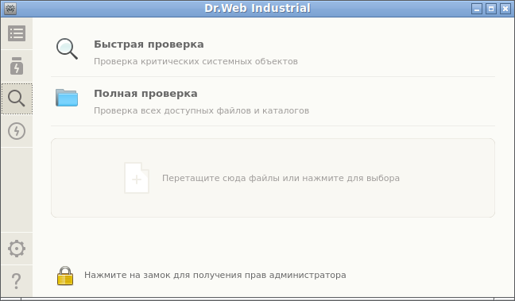
Task: Close the Dr.Web Industrial window
Action: [x=505, y=9]
